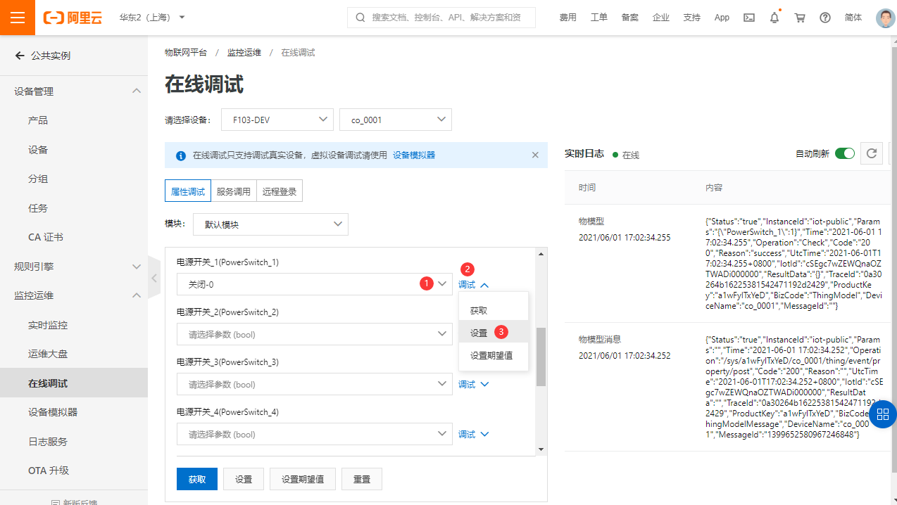Screen dimensions: 897x505
Task: Open the notifications bell
Action: click(x=774, y=17)
